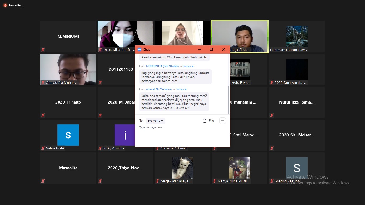Viewport: 365px width, 205px height.
Task: Click the 'Bagi yang ingin bertanya' chat message
Action: click(x=176, y=77)
